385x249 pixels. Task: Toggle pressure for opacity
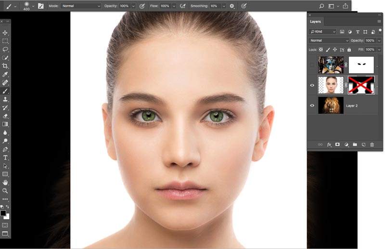[142, 6]
